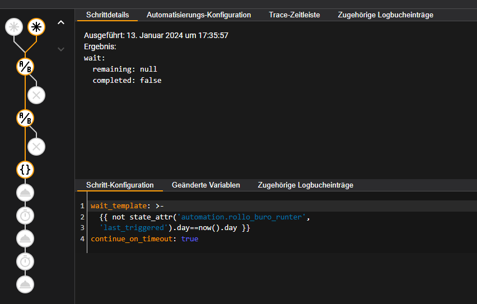Select the first service call bell node
Screen dimensions: 477x304
pos(25,192)
